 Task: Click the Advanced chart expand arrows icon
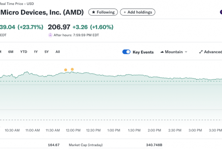(x=201, y=52)
